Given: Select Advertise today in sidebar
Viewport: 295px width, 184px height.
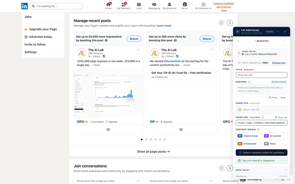Looking at the screenshot, I should tap(38, 37).
